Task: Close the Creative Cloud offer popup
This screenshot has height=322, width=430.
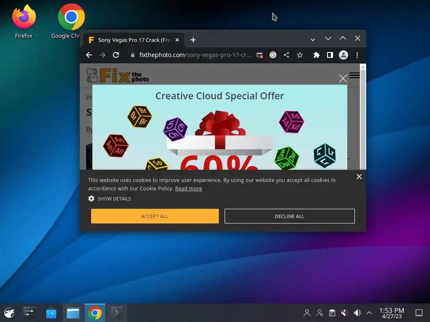Action: pos(343,78)
